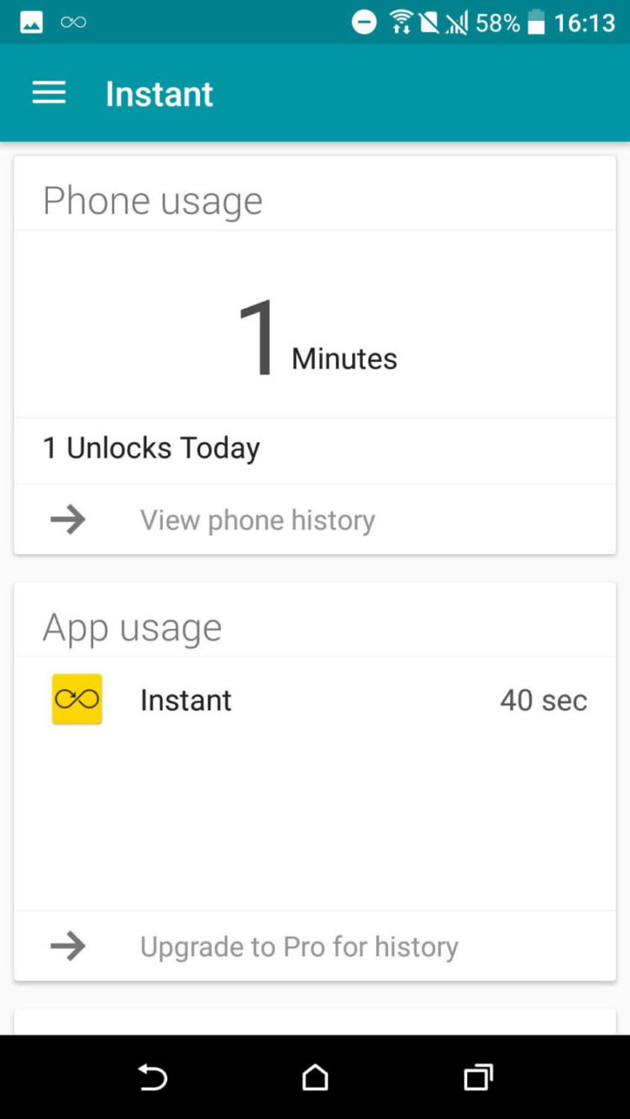Tap the 40 sec usage value
This screenshot has width=630, height=1119.
click(543, 699)
